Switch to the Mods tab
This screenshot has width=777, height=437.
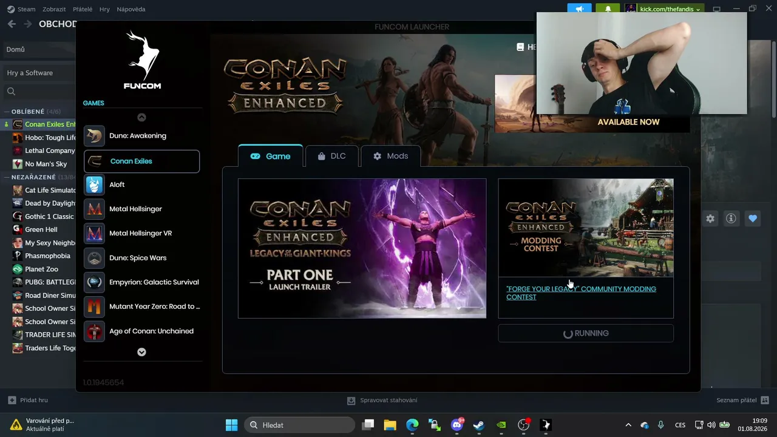point(391,156)
